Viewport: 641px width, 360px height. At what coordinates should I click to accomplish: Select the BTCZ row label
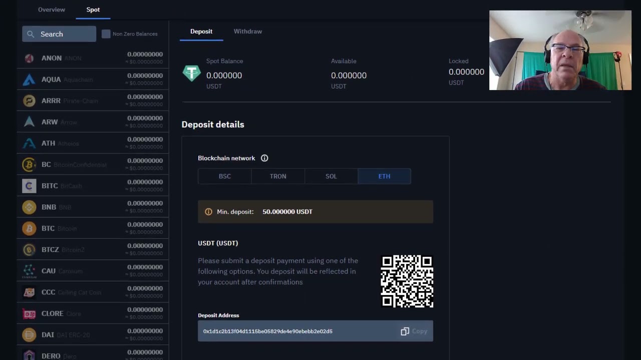pyautogui.click(x=50, y=249)
